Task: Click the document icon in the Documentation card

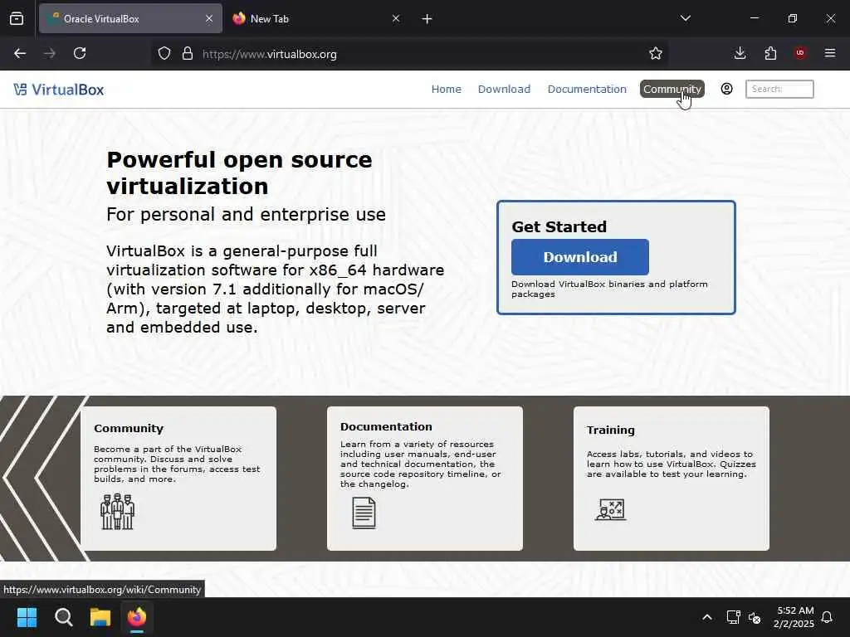Action: (x=364, y=513)
